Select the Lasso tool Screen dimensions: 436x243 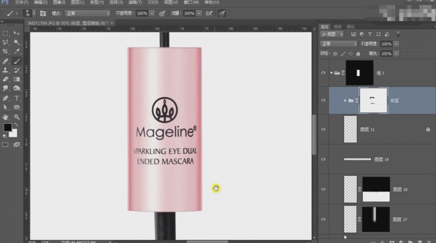point(6,42)
